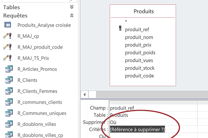Open the Supprimer row Où dropdown cell
Viewport: 208px width, 138px height.
153,122
